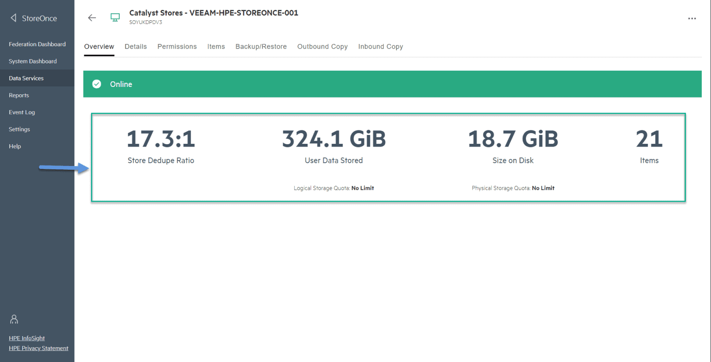
Task: Open Settings from the sidebar
Action: (19, 129)
